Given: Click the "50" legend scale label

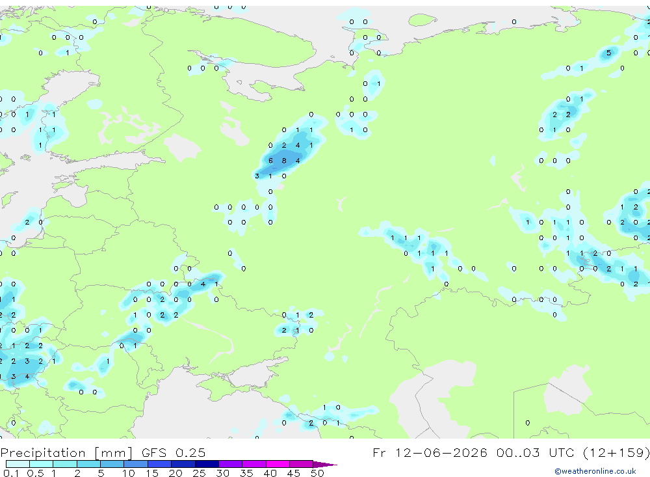Looking at the screenshot, I should (x=317, y=473).
